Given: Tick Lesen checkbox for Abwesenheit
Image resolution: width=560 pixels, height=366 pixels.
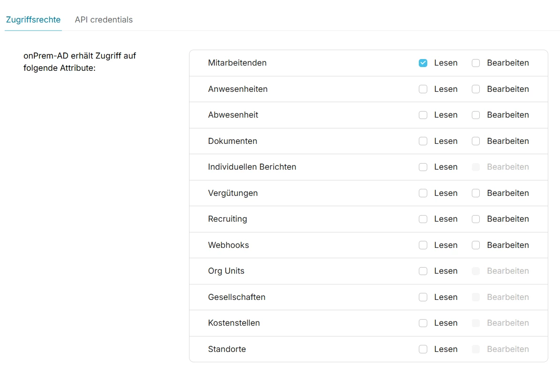Looking at the screenshot, I should [x=423, y=115].
